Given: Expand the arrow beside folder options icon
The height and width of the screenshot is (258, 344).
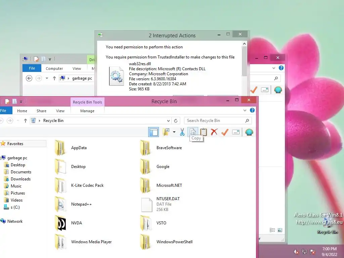Looking at the screenshot, I should (174, 132).
